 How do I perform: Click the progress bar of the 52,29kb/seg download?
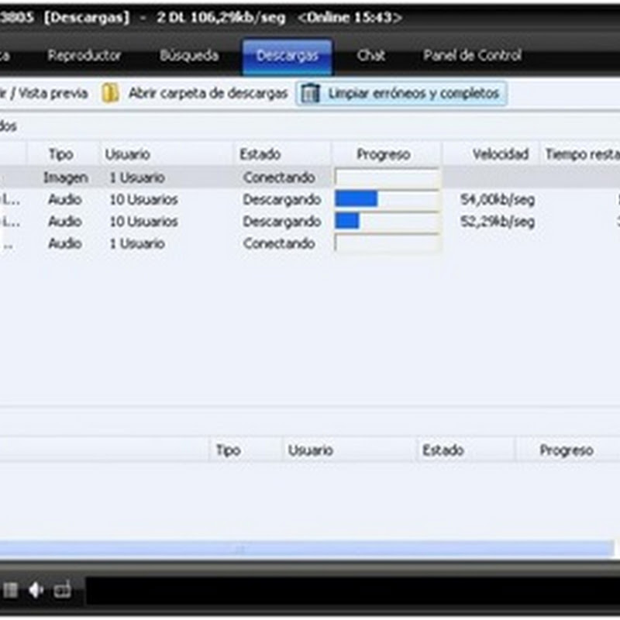(x=387, y=222)
